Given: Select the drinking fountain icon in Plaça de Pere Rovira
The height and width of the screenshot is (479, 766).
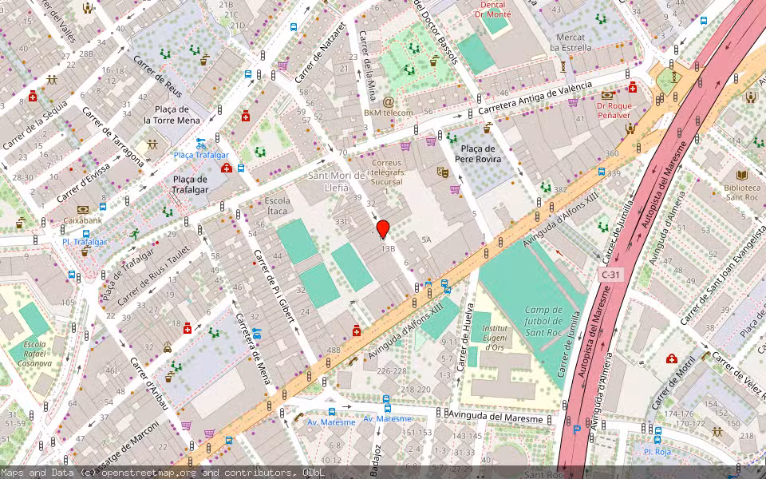Looking at the screenshot, I should point(488,126).
